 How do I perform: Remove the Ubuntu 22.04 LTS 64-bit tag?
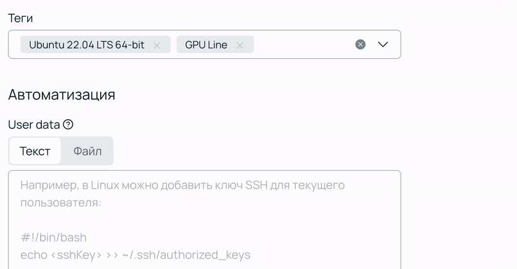157,45
